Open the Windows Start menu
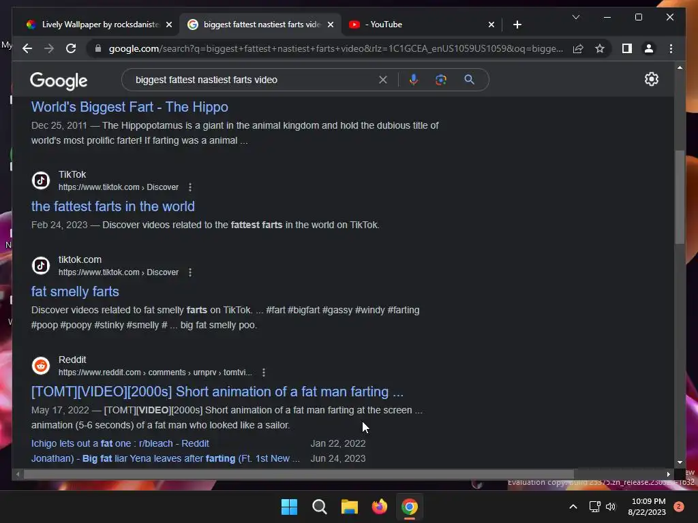 [x=289, y=507]
